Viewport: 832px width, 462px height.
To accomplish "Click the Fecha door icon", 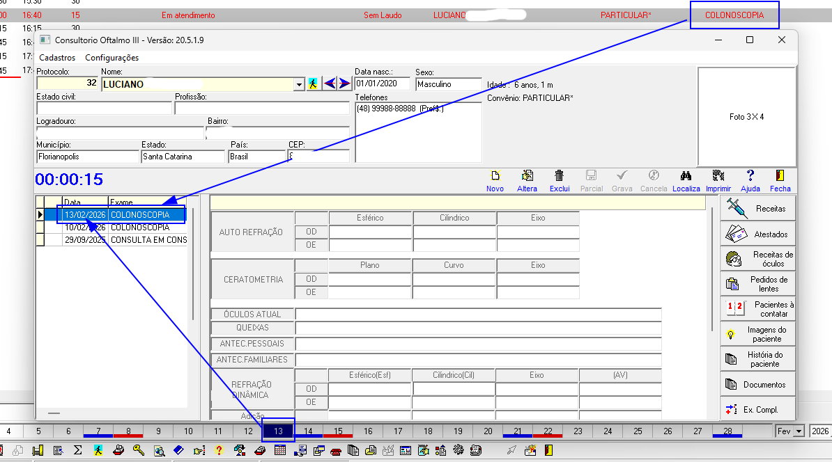I will point(780,177).
